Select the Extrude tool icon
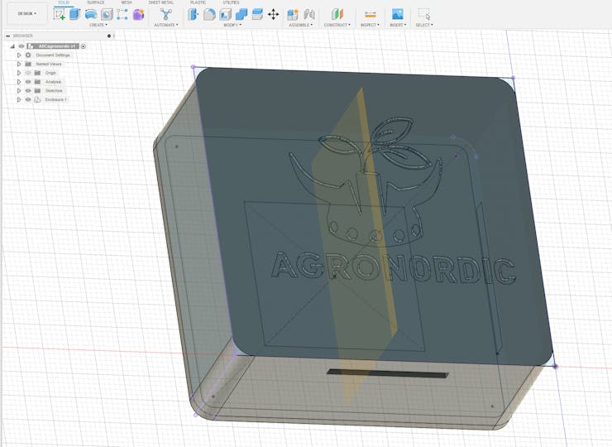This screenshot has height=447, width=612. 75,14
